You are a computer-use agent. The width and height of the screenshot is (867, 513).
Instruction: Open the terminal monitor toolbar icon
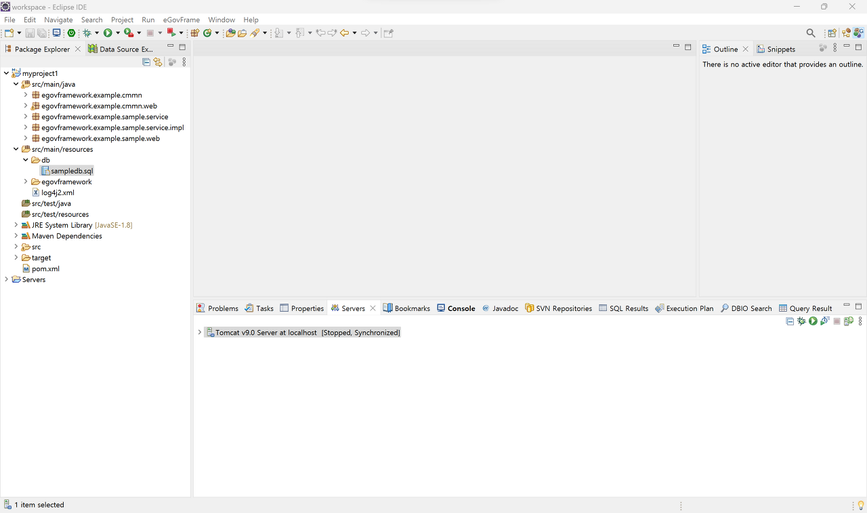pyautogui.click(x=56, y=33)
